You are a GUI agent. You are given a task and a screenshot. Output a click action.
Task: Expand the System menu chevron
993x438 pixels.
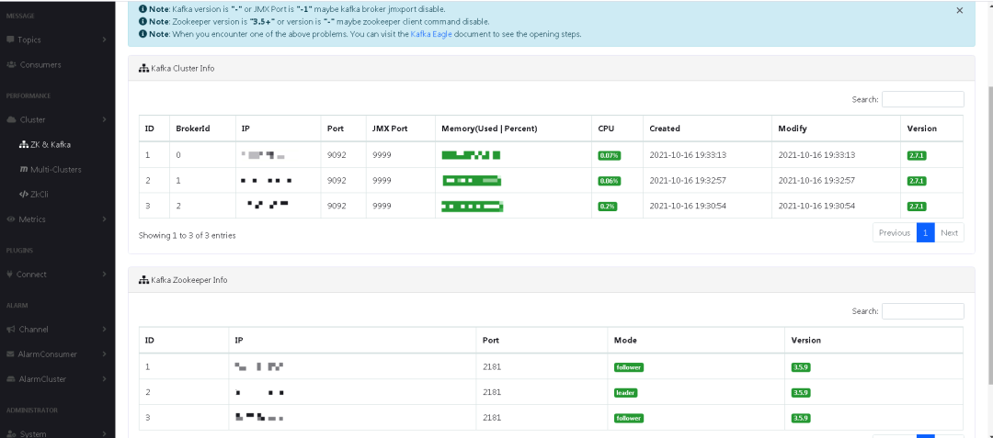(x=104, y=433)
